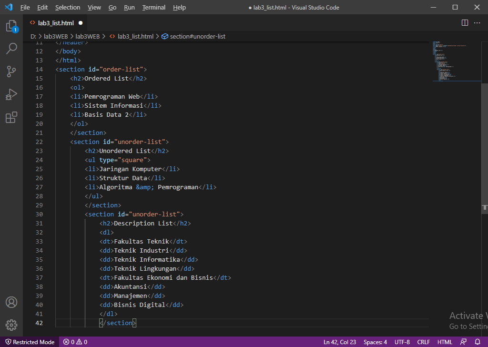Click the UTF-8 encoding selector
Screen dimensions: 488x347
tap(402, 341)
